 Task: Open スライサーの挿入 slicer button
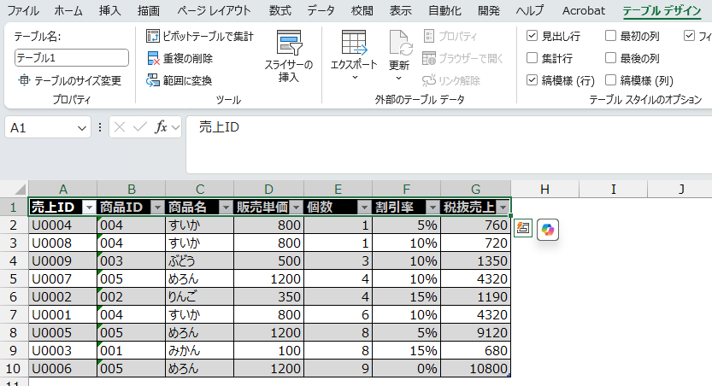click(289, 56)
